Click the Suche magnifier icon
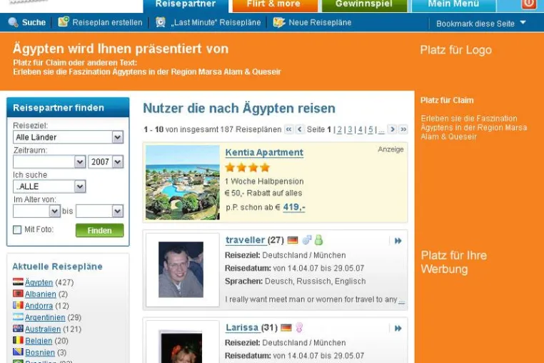Screen dimensions: 544x363 [x=13, y=22]
